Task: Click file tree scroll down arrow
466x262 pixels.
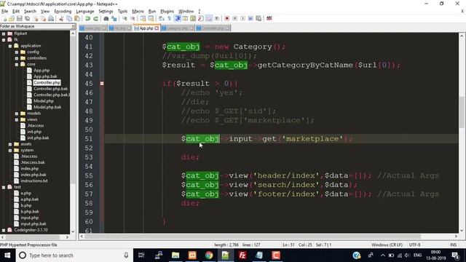Action: 73,231
